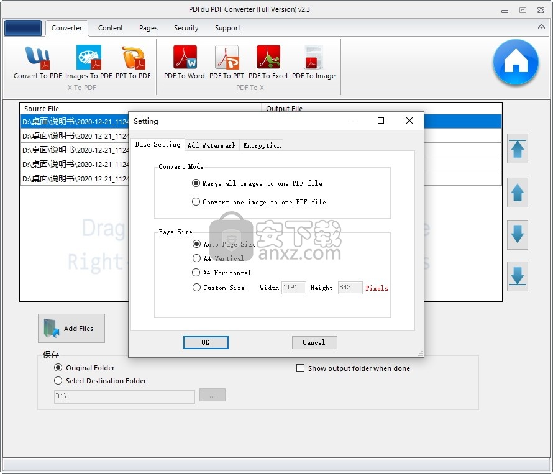553x474 pixels.
Task: Switch to the Security ribbon tab
Action: pyautogui.click(x=186, y=28)
